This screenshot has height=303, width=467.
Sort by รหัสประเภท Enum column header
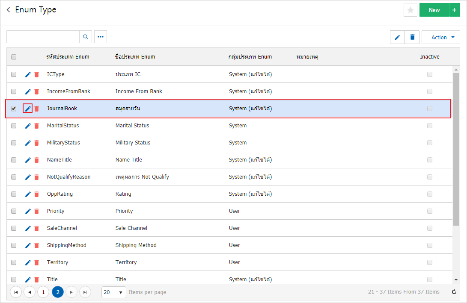(x=68, y=57)
